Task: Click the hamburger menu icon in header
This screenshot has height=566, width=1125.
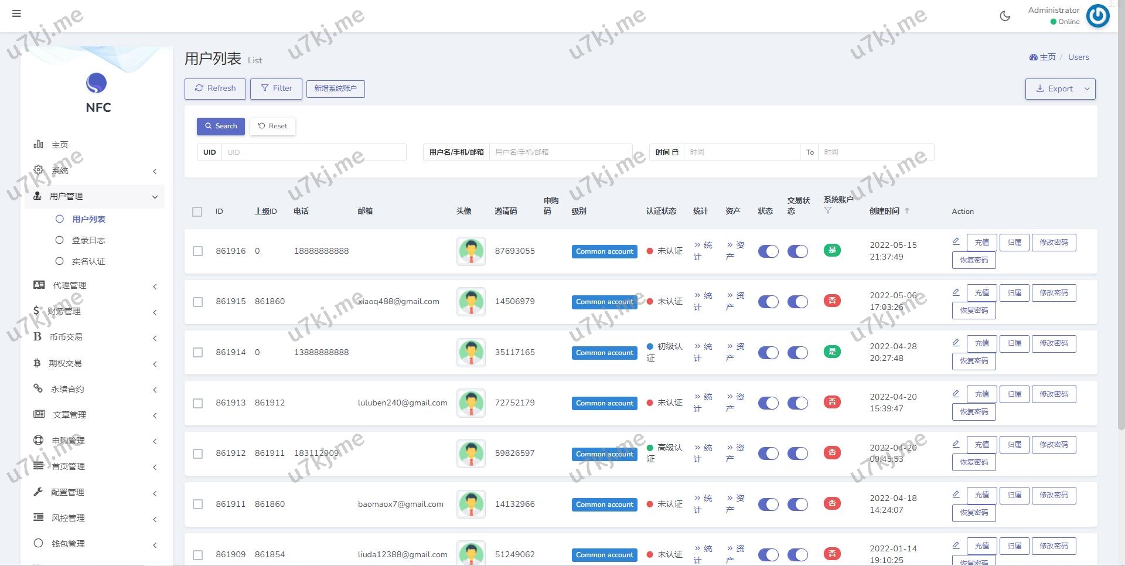Action: [x=16, y=13]
